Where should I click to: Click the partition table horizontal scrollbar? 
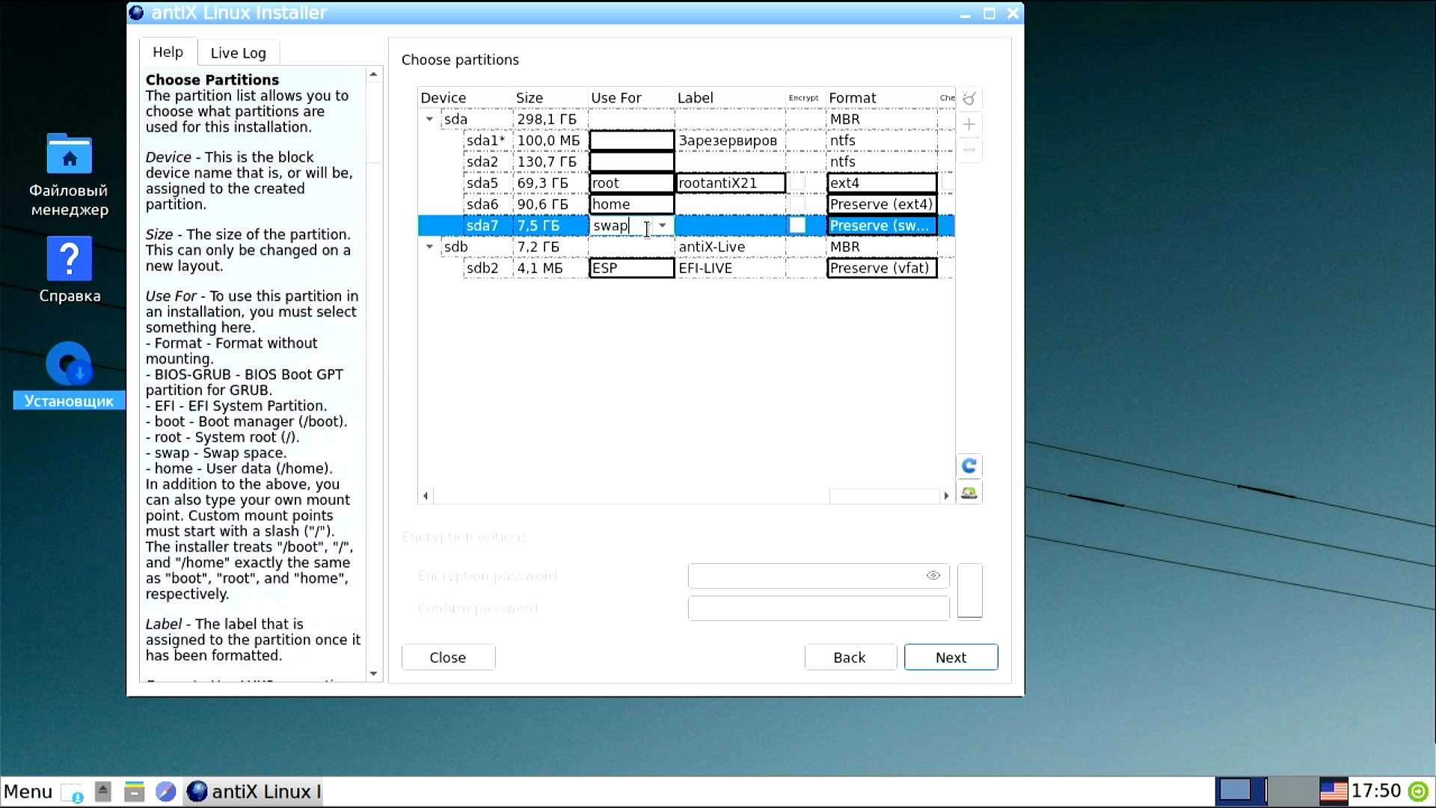686,495
